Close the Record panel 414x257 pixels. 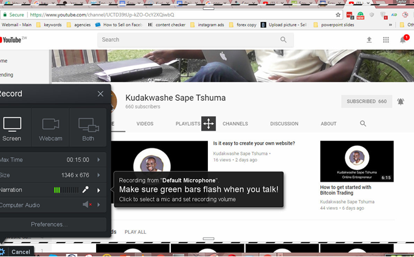(100, 94)
